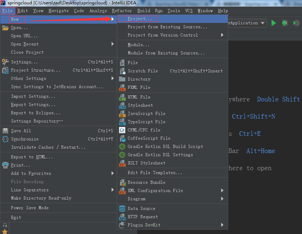This screenshot has height=234, width=302.
Task: Choose Open URL... entry
Action: pyautogui.click(x=58, y=36)
